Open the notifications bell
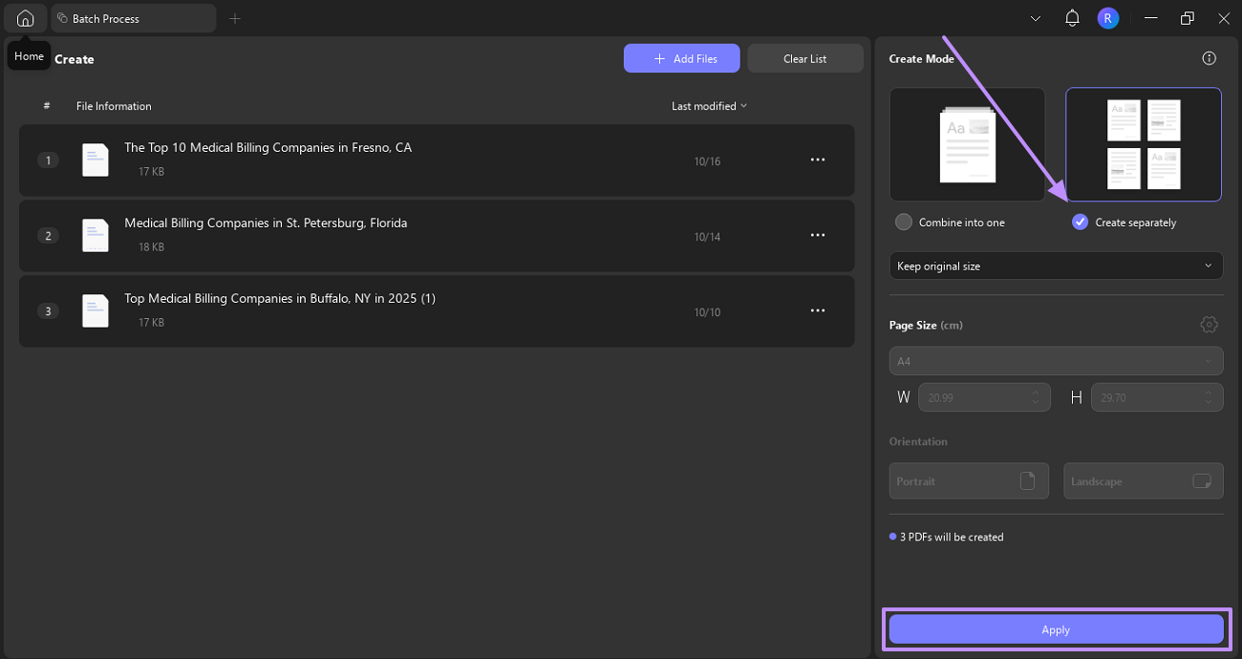This screenshot has width=1242, height=659. pyautogui.click(x=1072, y=18)
